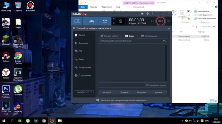Select the file row sized 19 191 КБ
This screenshot has width=222, height=124.
[191, 37]
